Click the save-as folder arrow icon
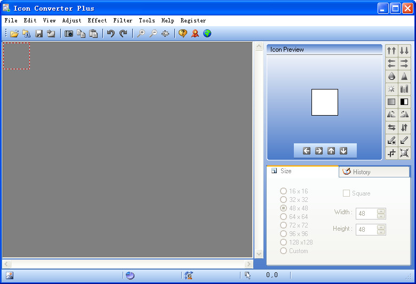Viewport: 416px width, 284px height. (51, 34)
